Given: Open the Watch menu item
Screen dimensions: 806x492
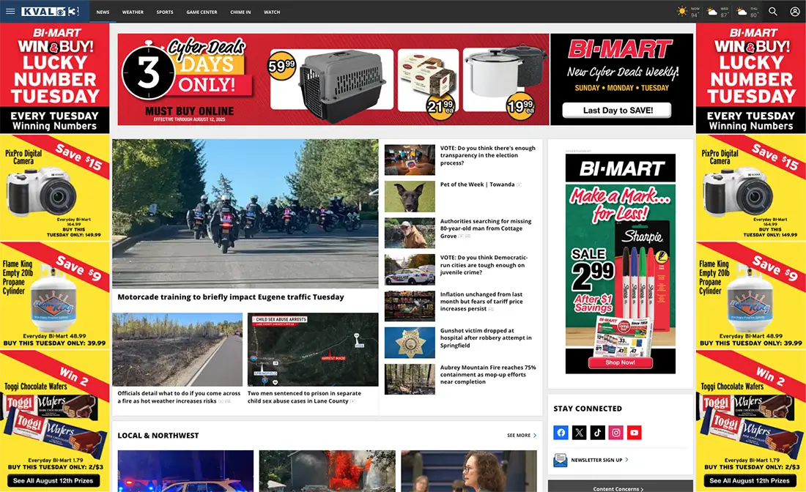Looking at the screenshot, I should pos(272,12).
